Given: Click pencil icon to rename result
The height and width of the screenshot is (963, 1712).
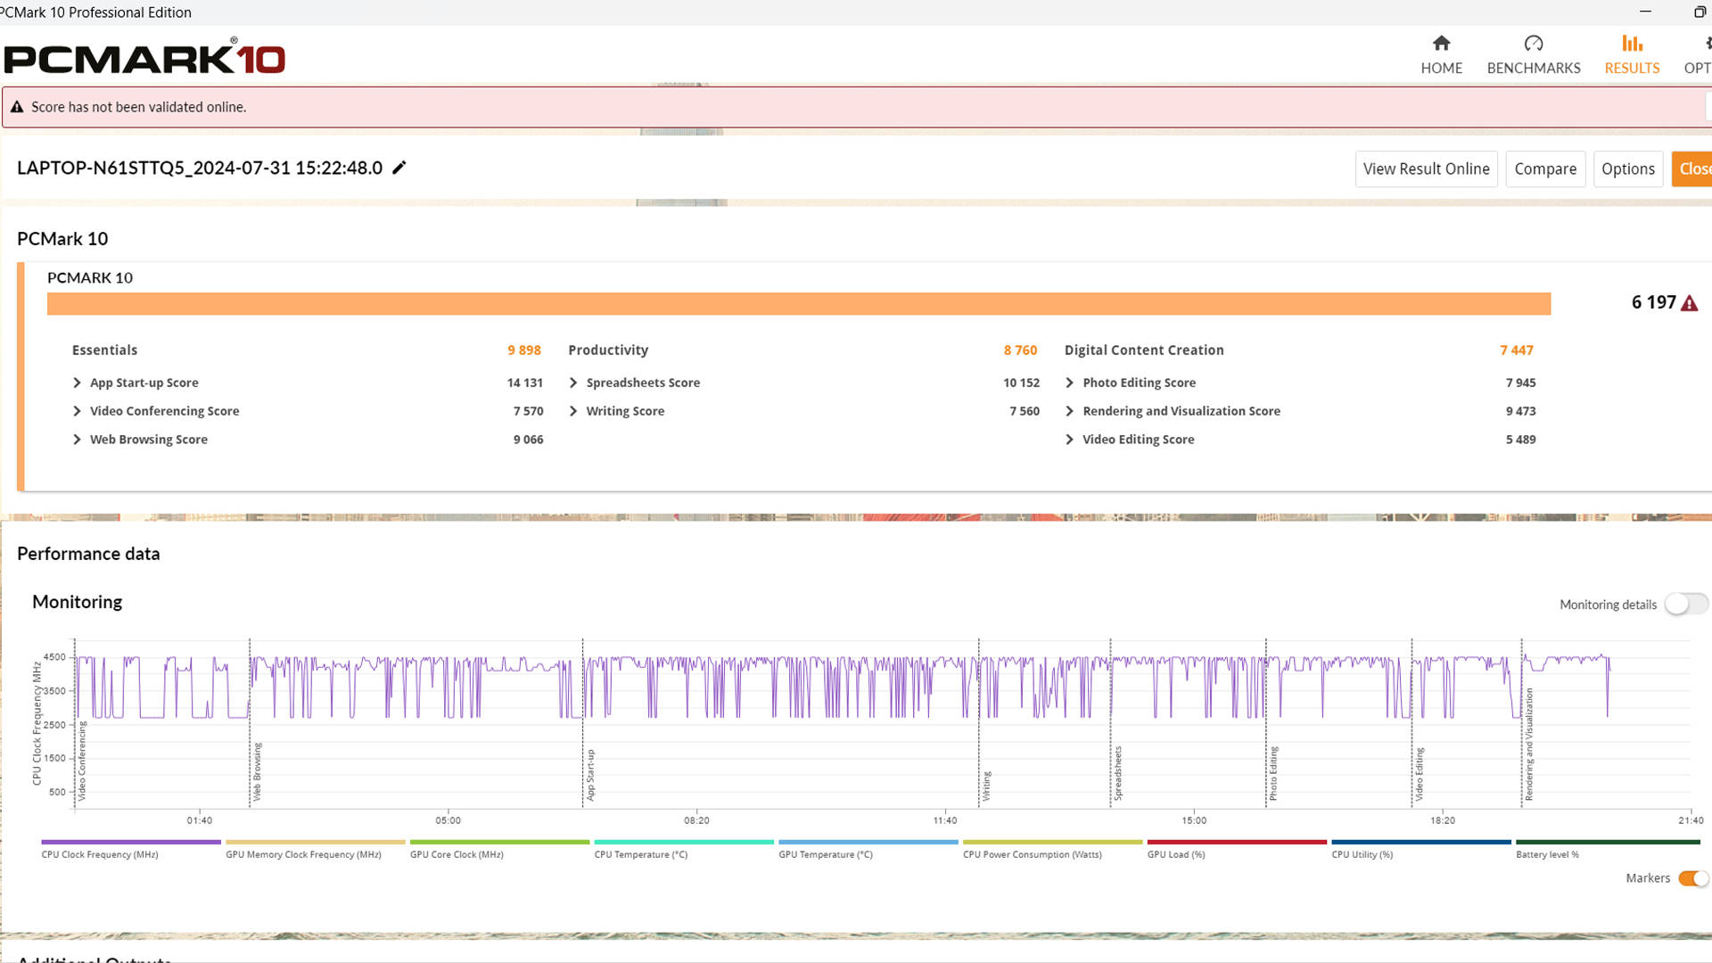Looking at the screenshot, I should [x=399, y=168].
